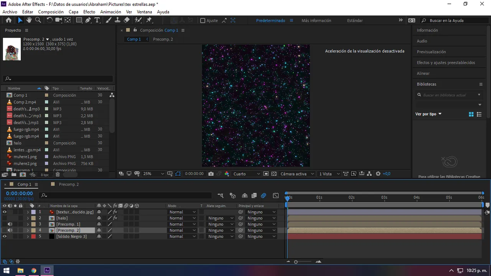Toggle effects fx switch on halo layer
Screen dimensions: 491x276
coord(115,218)
